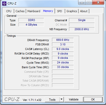The height and width of the screenshot is (105, 106).
Task: Switch to the Graphics tab
Action: point(72,11)
